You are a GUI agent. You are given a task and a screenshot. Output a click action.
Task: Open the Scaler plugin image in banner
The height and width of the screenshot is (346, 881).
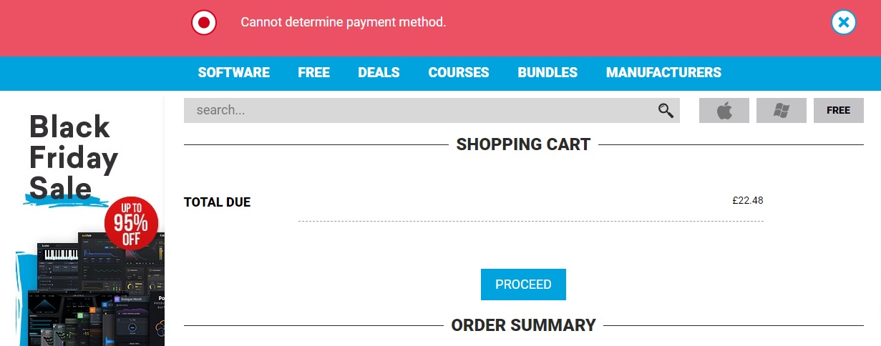click(55, 257)
